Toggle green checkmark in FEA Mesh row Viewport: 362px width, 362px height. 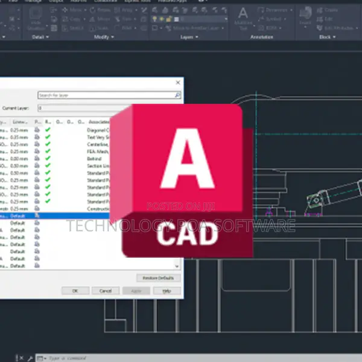tap(48, 151)
